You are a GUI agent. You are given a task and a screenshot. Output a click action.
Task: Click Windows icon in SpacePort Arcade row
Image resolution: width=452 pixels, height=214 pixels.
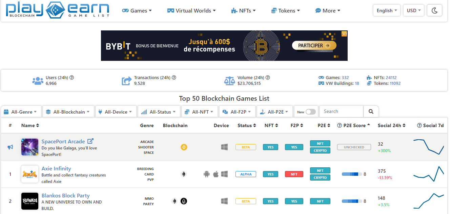point(224,147)
